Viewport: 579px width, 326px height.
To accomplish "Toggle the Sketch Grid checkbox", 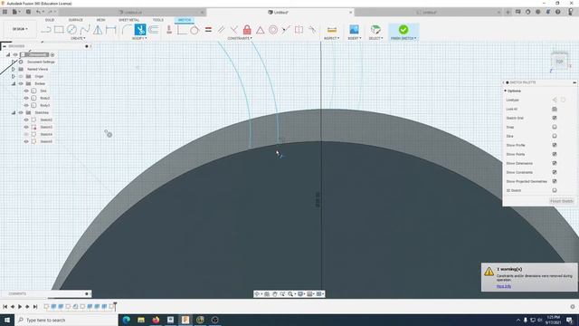I will 555,118.
